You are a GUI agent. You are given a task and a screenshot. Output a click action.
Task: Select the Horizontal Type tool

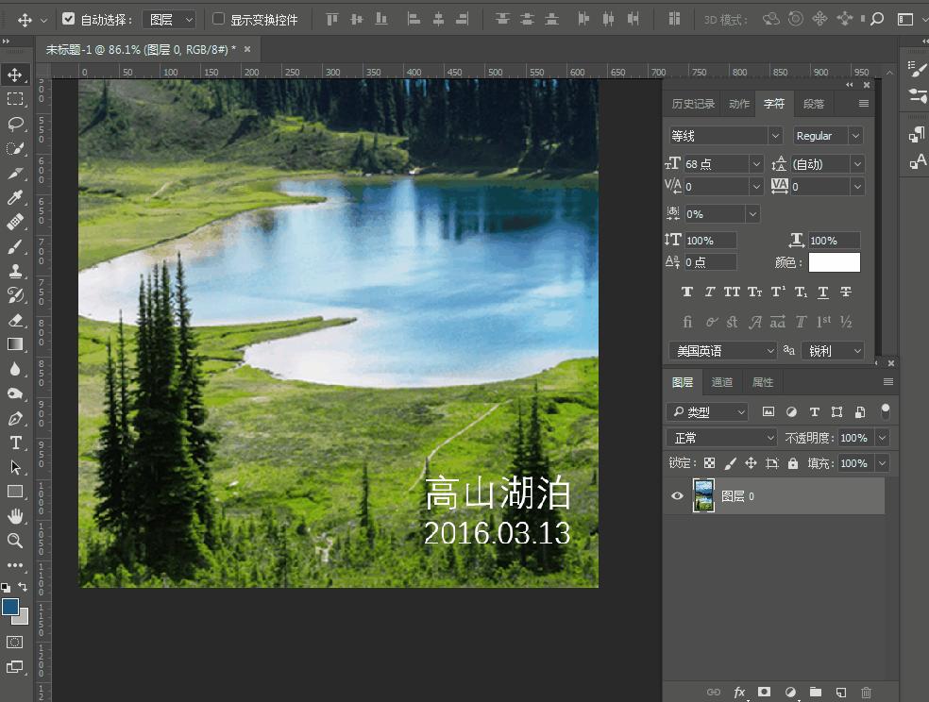click(x=15, y=443)
